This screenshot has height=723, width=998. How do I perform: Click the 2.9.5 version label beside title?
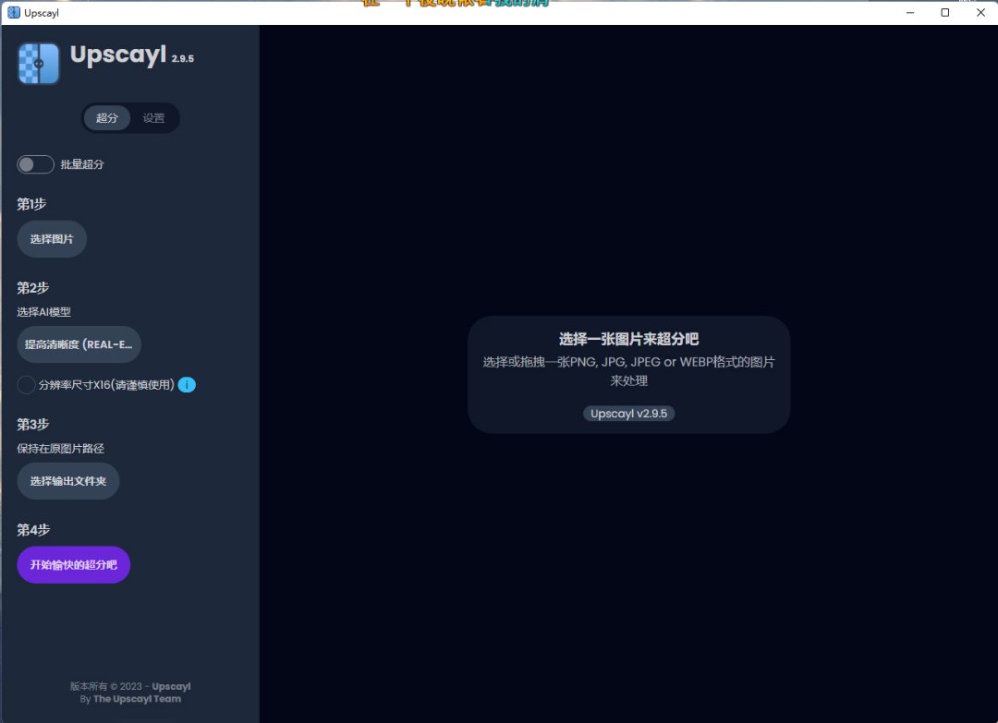tap(182, 59)
